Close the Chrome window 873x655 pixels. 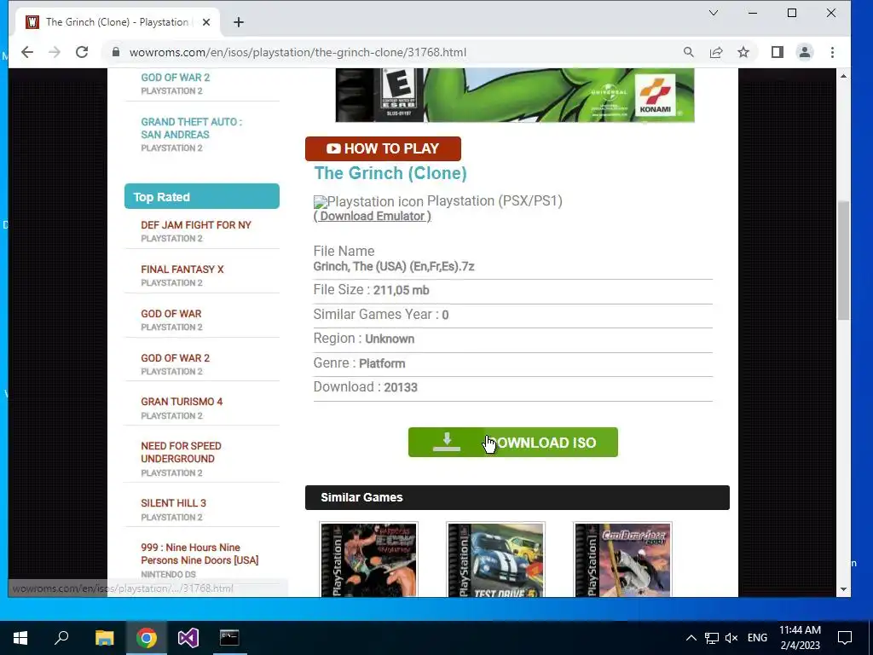click(830, 13)
